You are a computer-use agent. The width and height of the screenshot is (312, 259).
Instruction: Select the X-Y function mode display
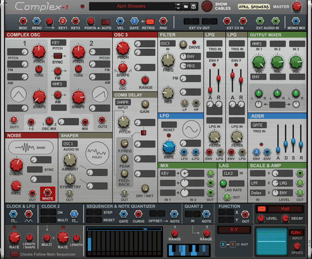[x=233, y=229]
